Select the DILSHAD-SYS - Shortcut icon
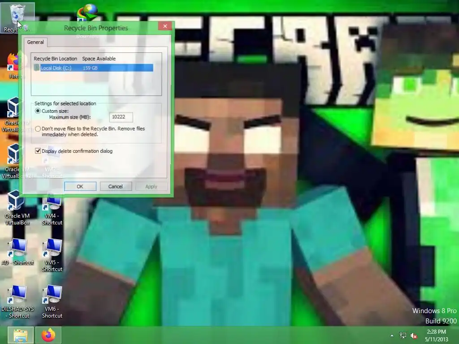The image size is (459, 344). (x=17, y=302)
